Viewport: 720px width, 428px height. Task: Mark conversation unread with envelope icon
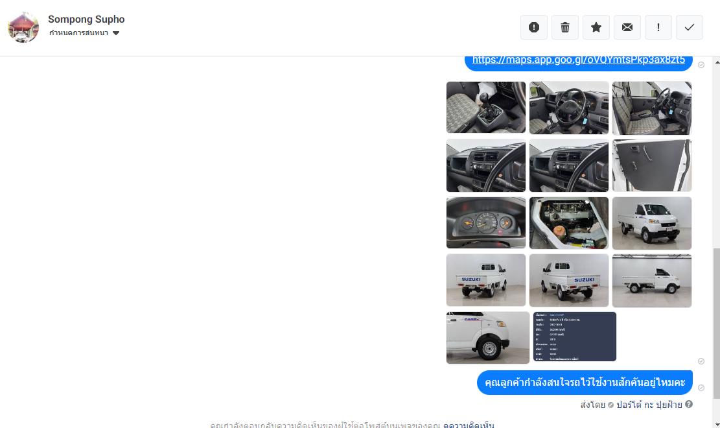point(627,28)
